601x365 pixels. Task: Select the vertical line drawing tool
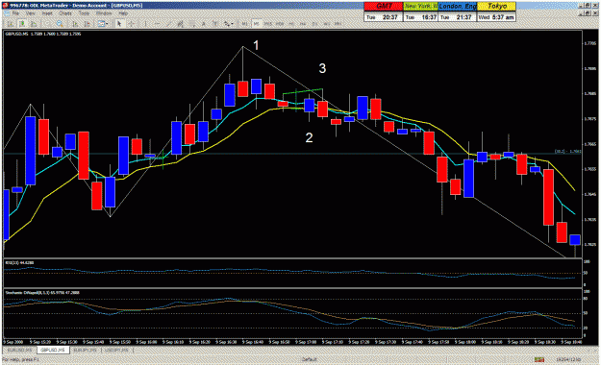click(145, 24)
